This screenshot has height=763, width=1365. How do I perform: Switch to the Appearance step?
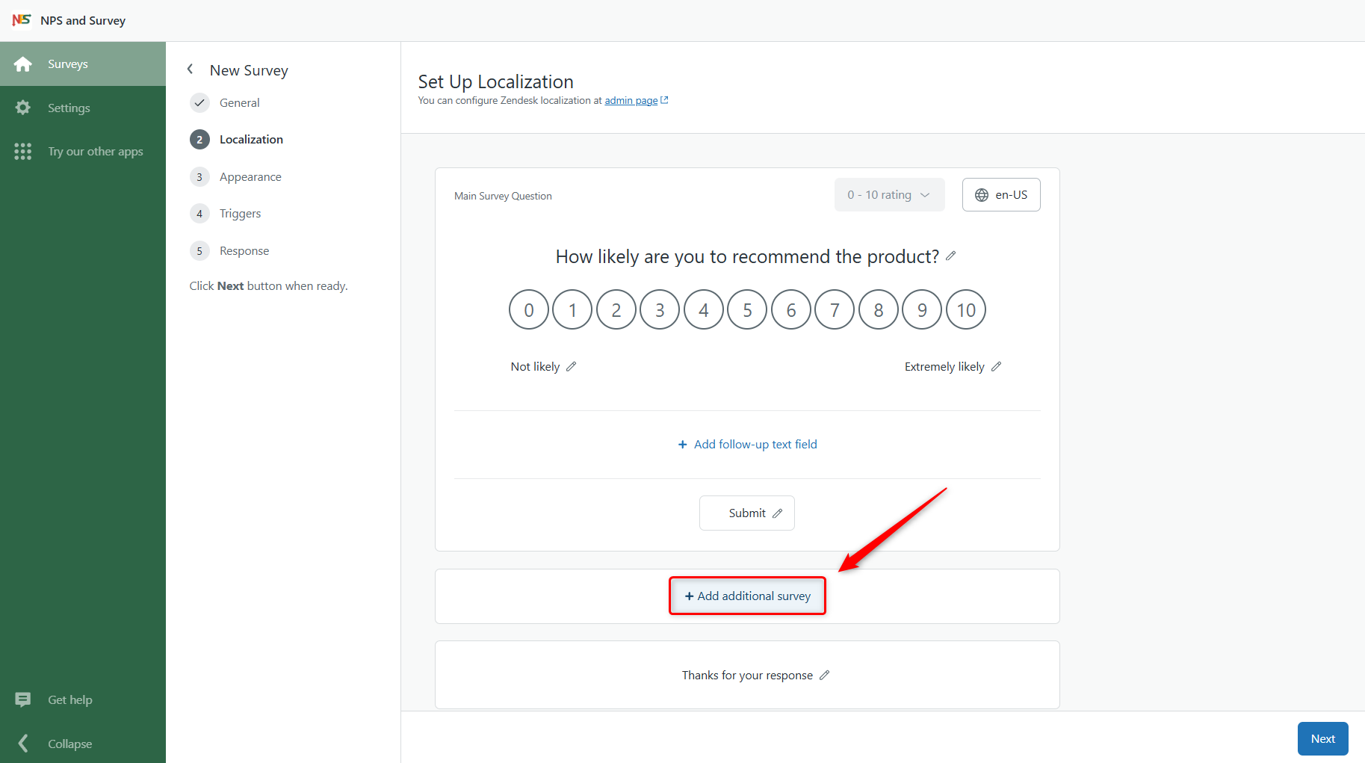[250, 176]
